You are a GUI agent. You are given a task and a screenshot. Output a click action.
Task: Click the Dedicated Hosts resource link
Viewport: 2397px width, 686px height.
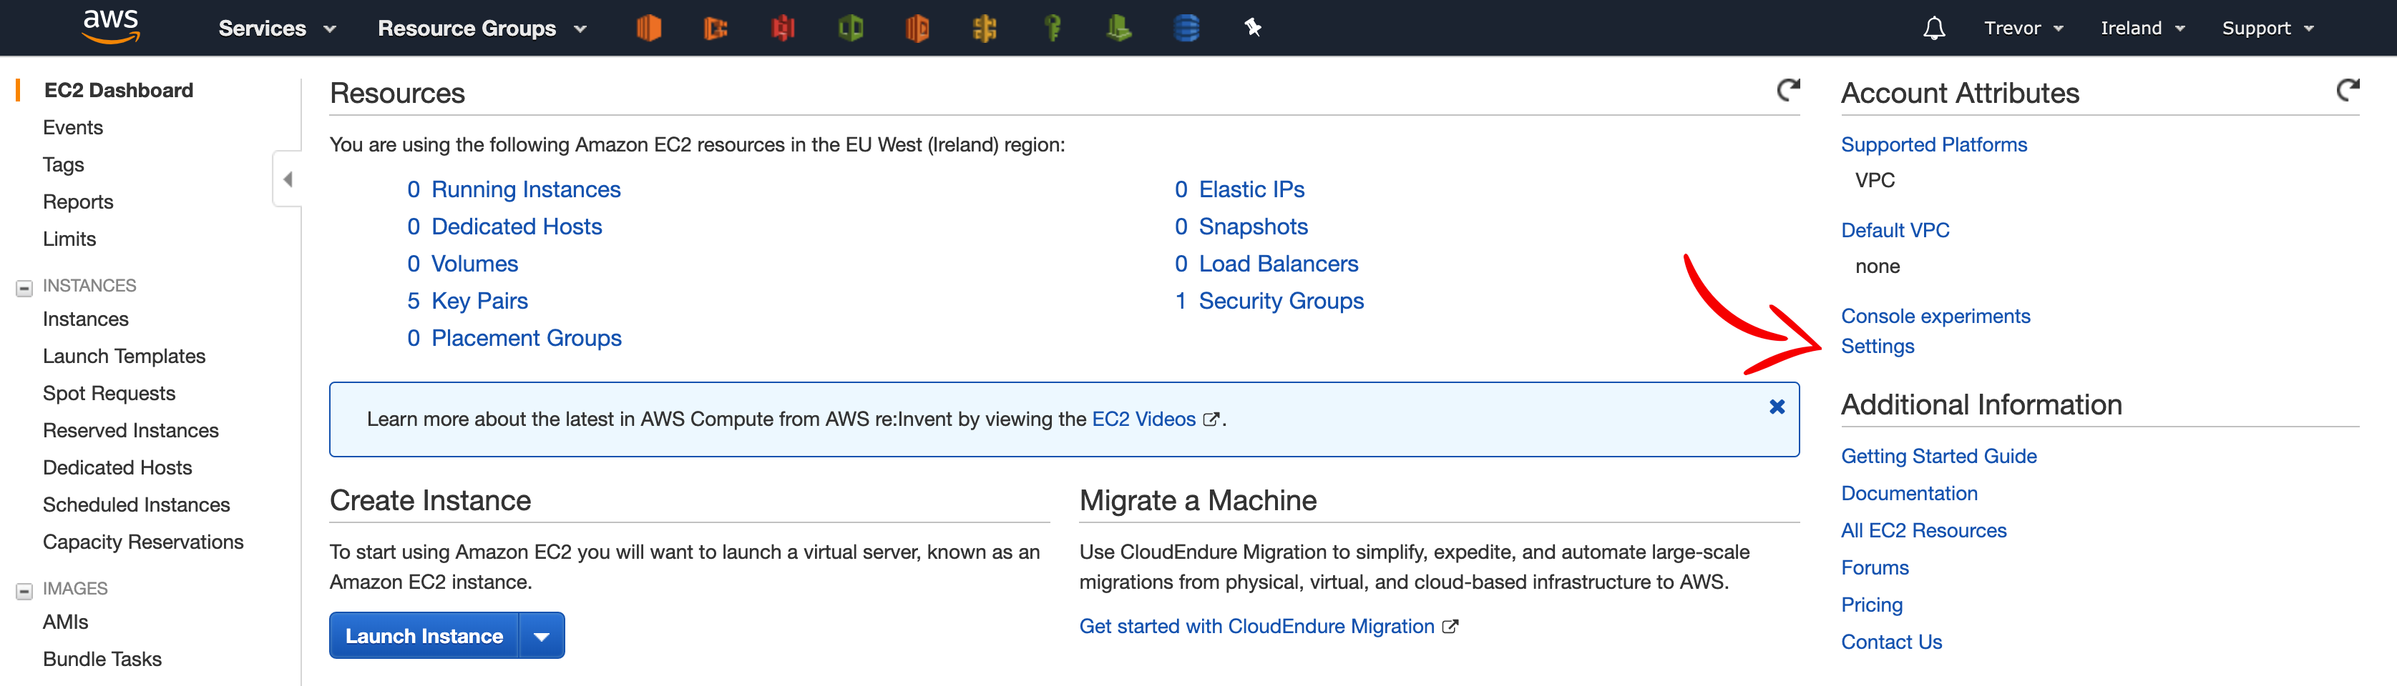pyautogui.click(x=517, y=227)
